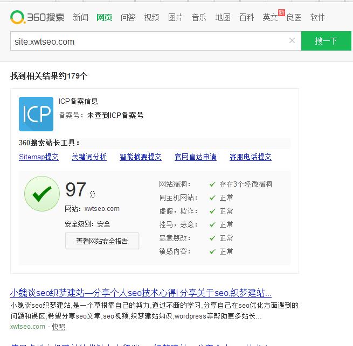
Task: Switch to the 问答 tab
Action: tap(128, 18)
